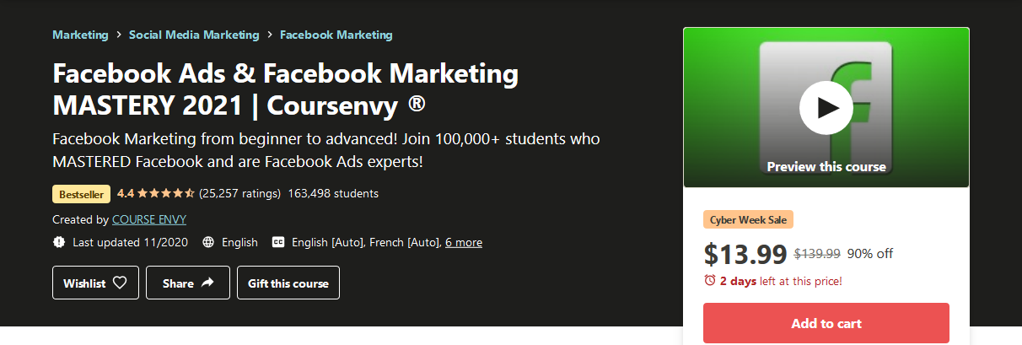Click the star rating icons
Screen dimensions: 1022x345
coord(166,193)
